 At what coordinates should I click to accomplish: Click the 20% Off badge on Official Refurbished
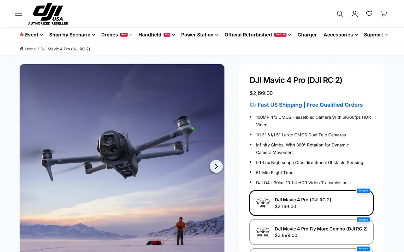[280, 35]
